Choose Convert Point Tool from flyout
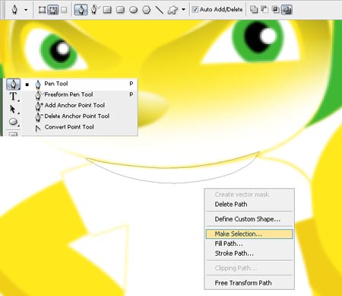This screenshot has width=342, height=296. pos(80,127)
